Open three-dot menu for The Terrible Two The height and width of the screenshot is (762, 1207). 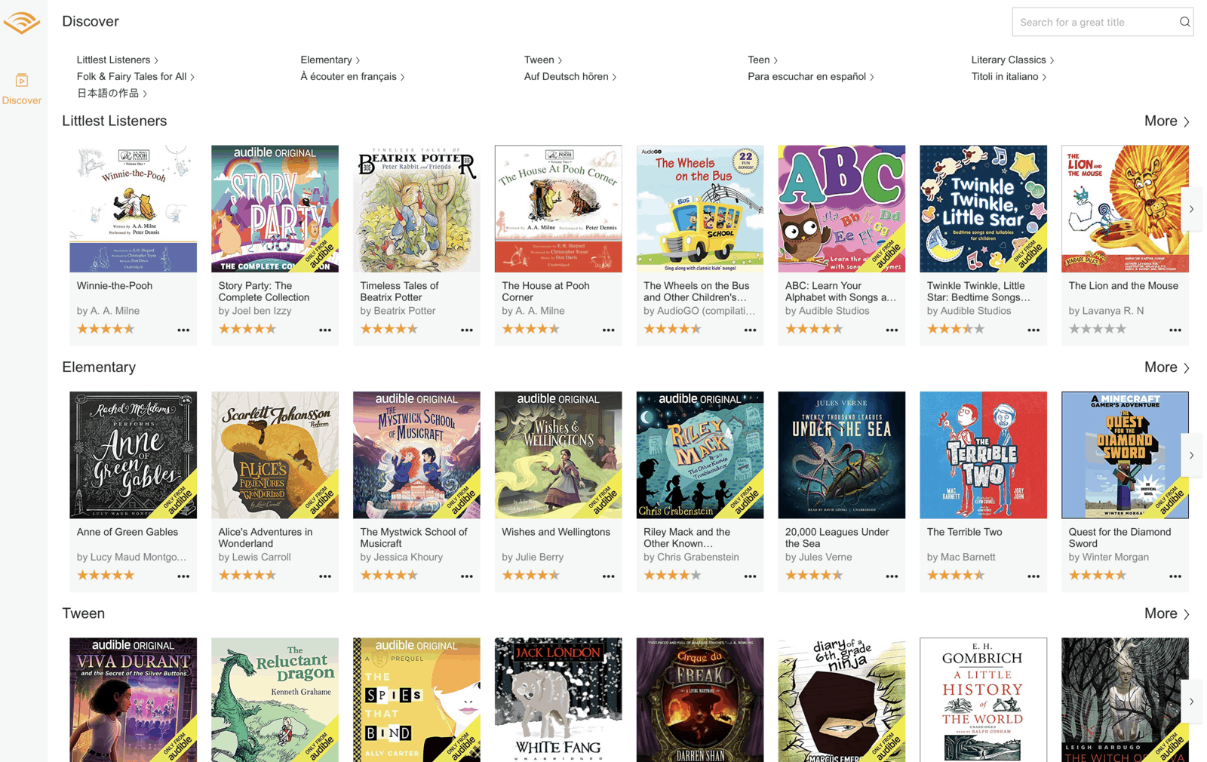pyautogui.click(x=1033, y=576)
